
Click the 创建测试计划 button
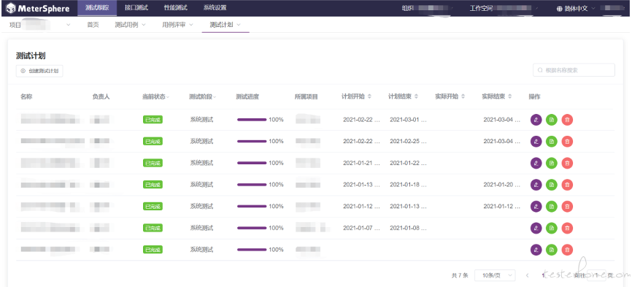pos(39,71)
